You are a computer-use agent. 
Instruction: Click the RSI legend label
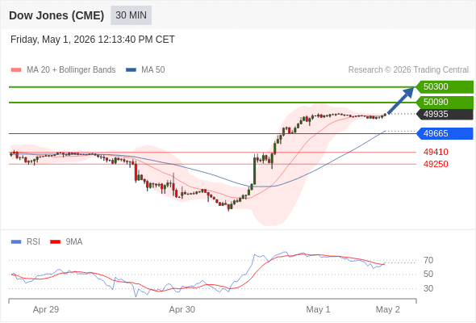pos(33,242)
